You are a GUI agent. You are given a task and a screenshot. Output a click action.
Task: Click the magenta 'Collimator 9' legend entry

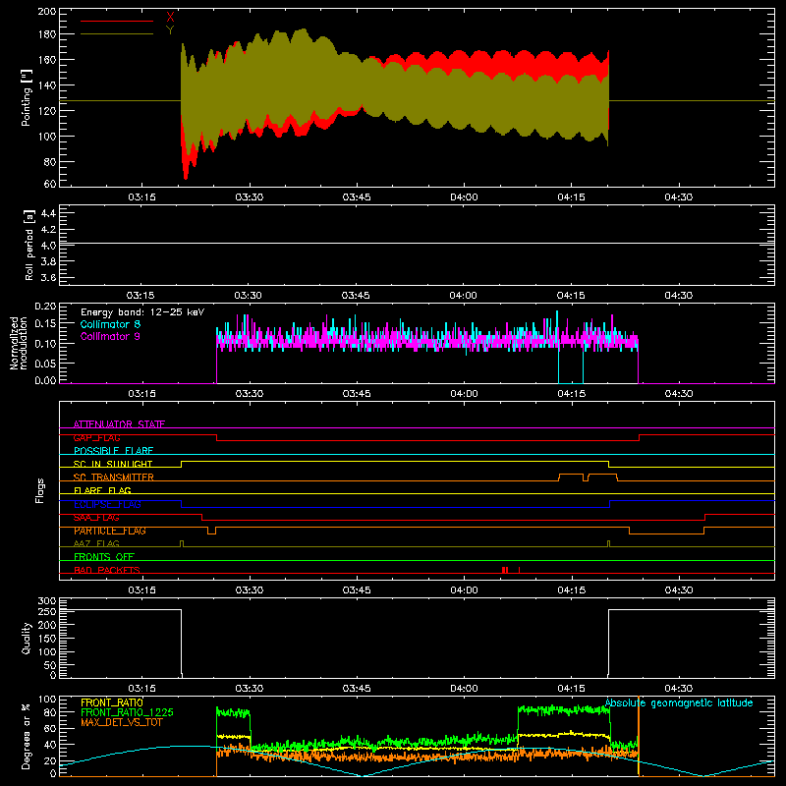(x=110, y=336)
